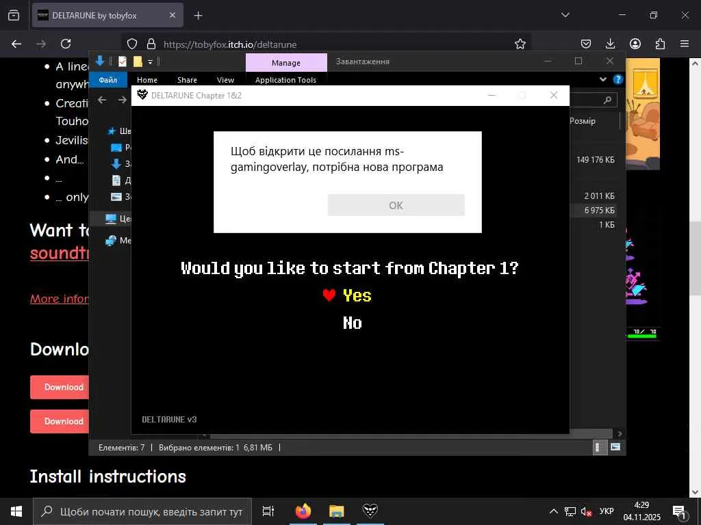Click the blue download arrow icon in Explorer title bar
Screen dimensions: 701x525
pos(100,61)
